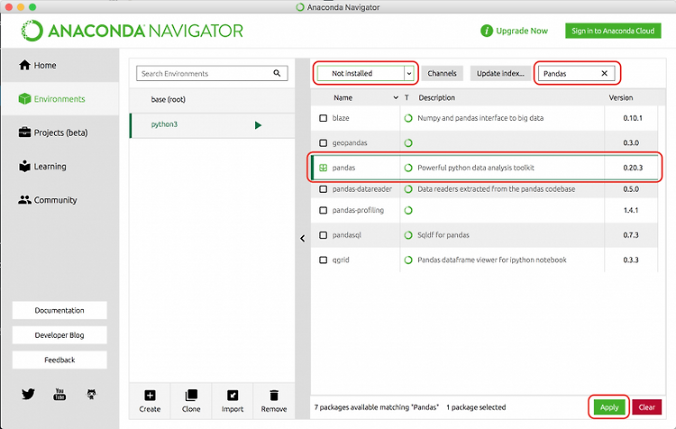This screenshot has width=676, height=429.
Task: Click geopandas row's green type icon
Action: 407,142
